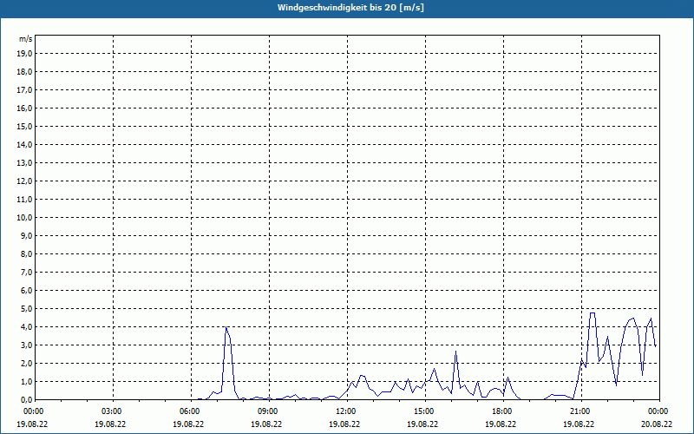Pick the '15,0' y-axis label
694x434 pixels.
click(25, 126)
